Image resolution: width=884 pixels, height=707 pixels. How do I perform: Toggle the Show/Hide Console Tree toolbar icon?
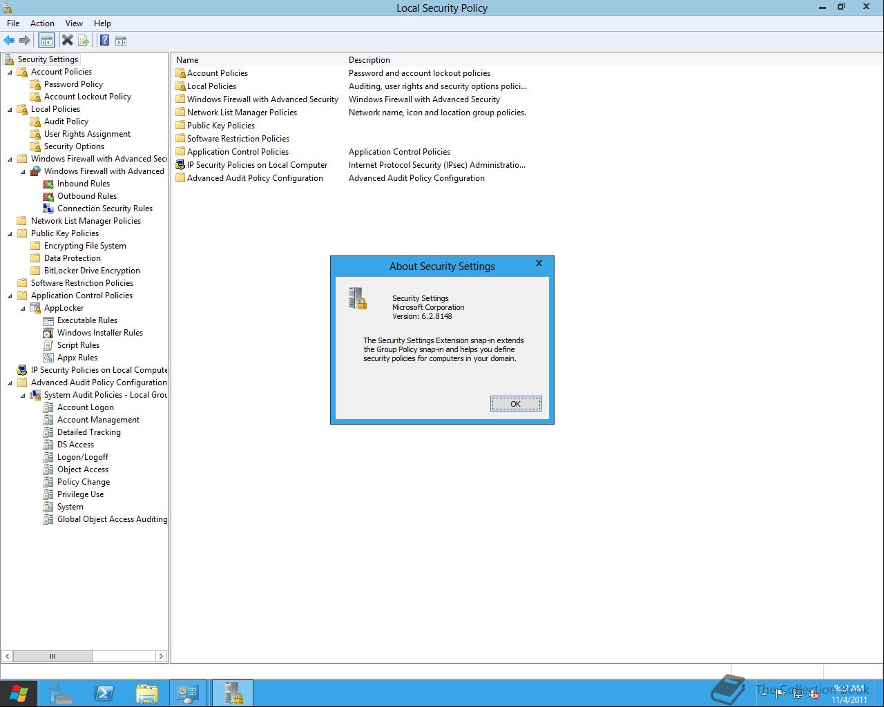pos(46,41)
